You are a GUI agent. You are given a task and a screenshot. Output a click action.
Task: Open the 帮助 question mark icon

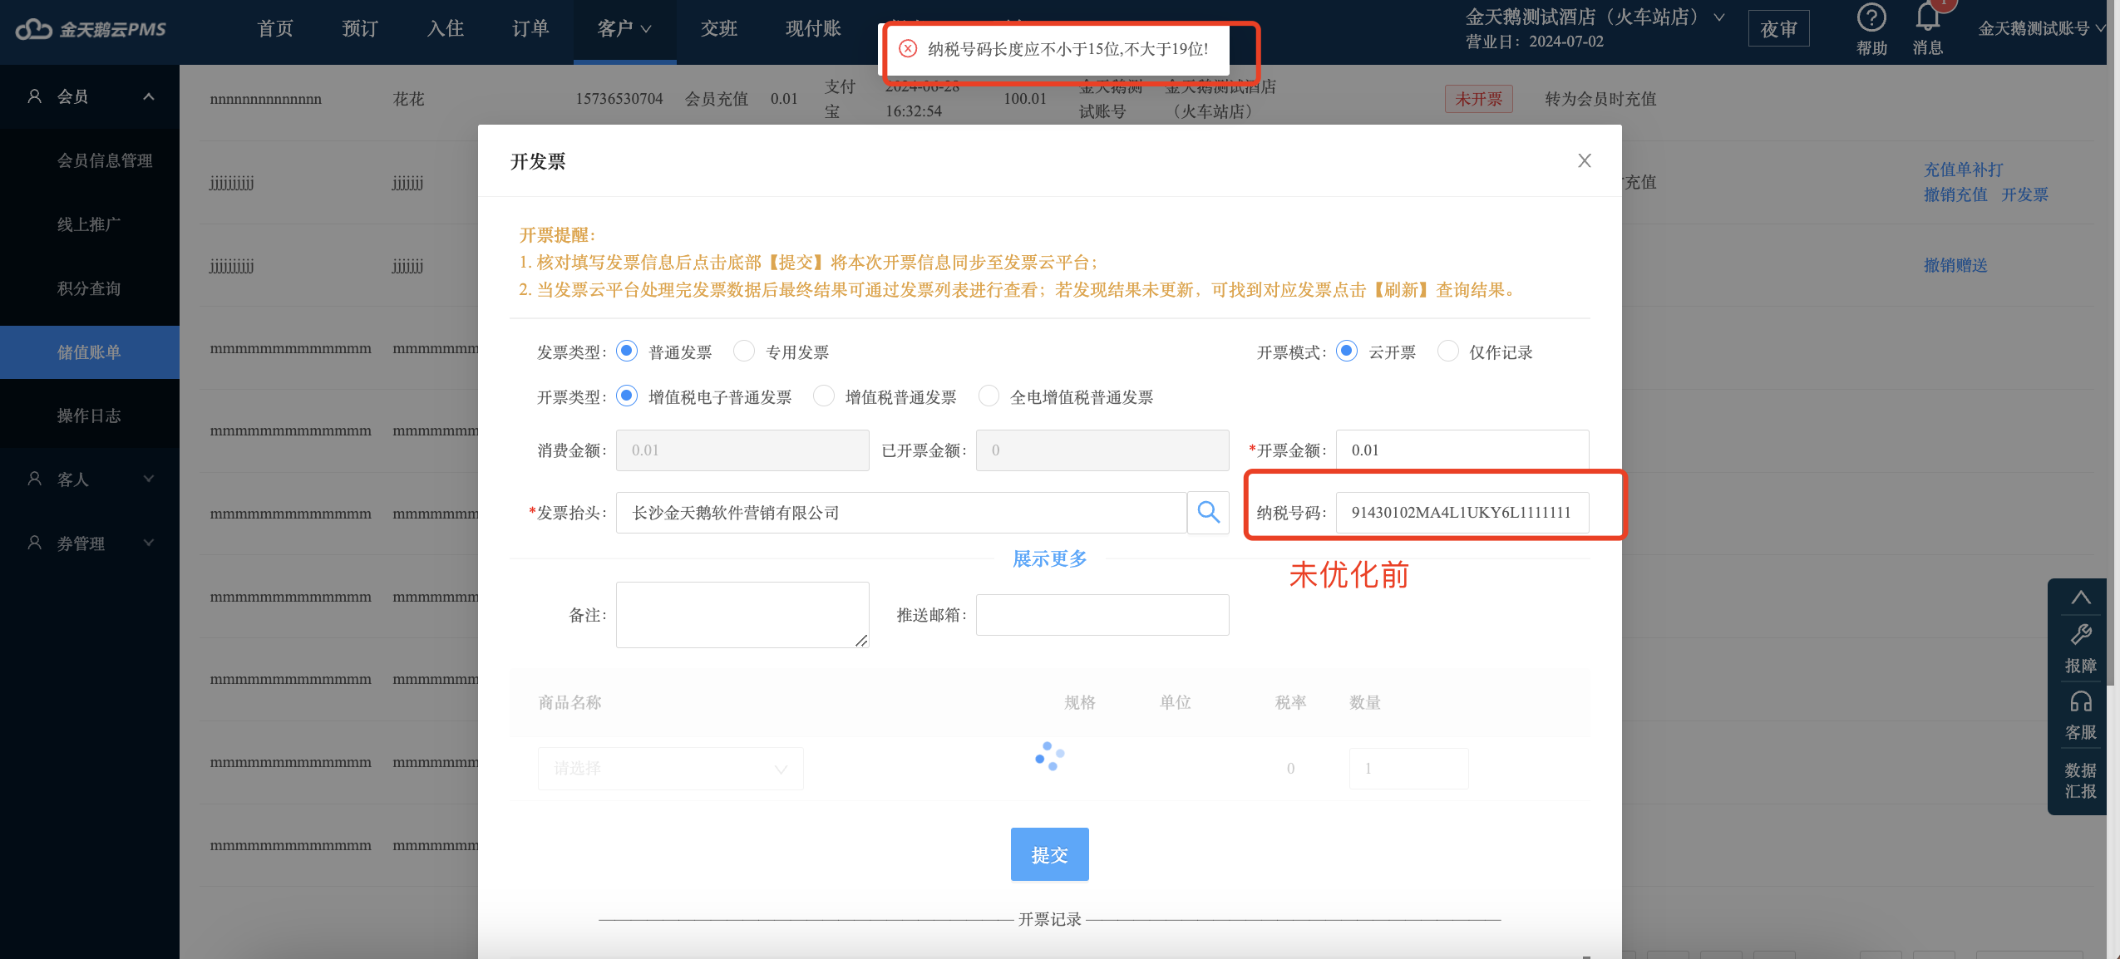pyautogui.click(x=1871, y=17)
